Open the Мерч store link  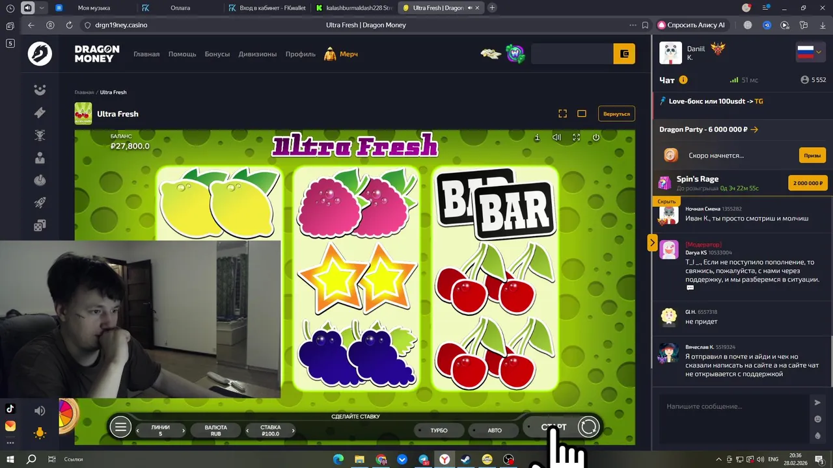(x=341, y=54)
